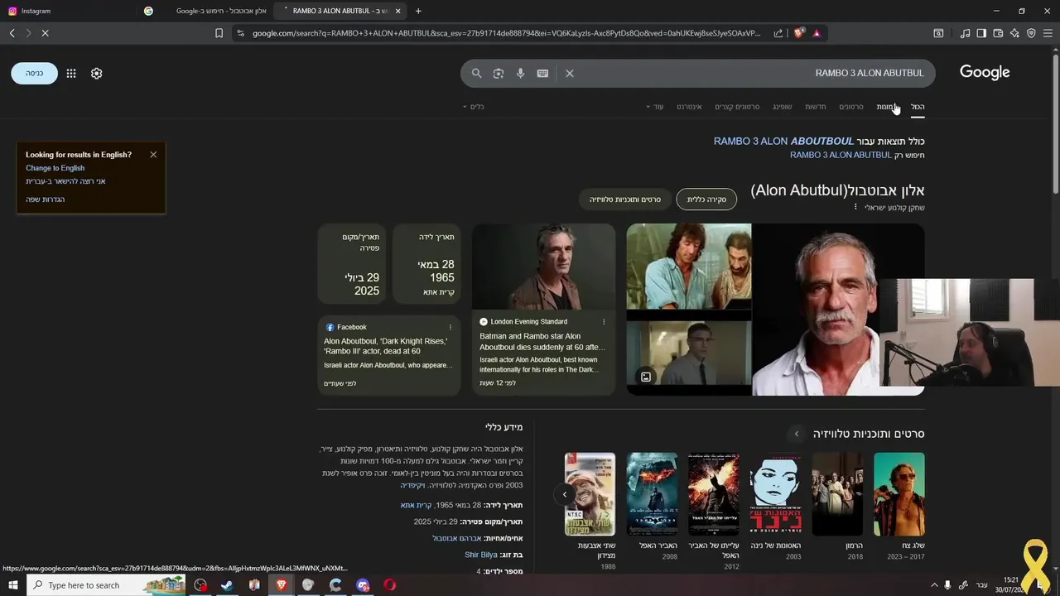Switch to the Instagram tab
The width and height of the screenshot is (1060, 596).
coord(66,11)
